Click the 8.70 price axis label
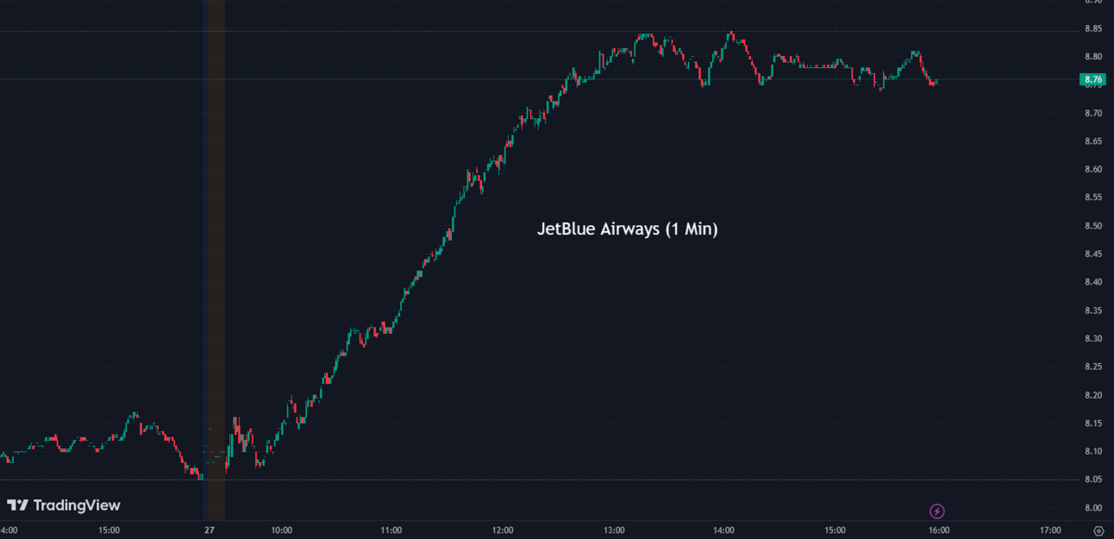The width and height of the screenshot is (1114, 539). click(x=1093, y=113)
